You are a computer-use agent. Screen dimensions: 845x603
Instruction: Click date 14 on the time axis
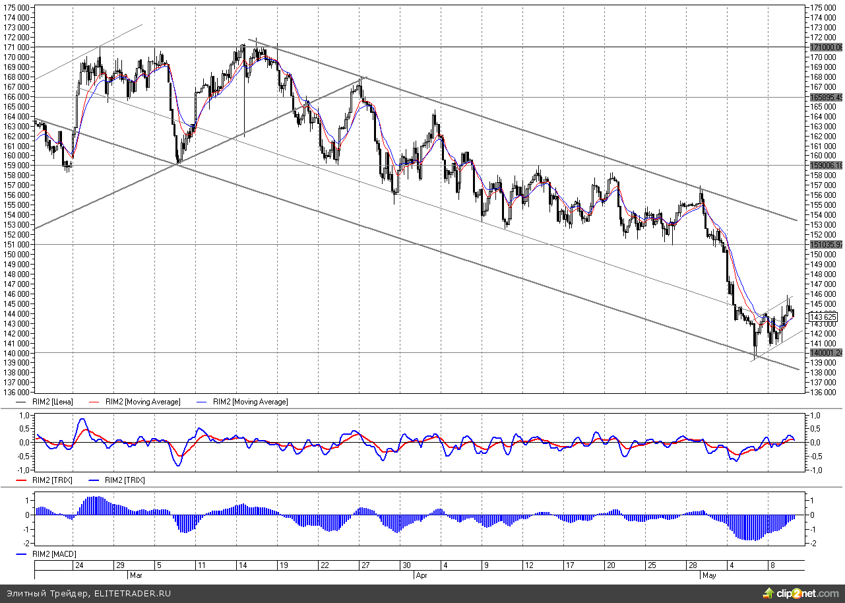(x=243, y=565)
